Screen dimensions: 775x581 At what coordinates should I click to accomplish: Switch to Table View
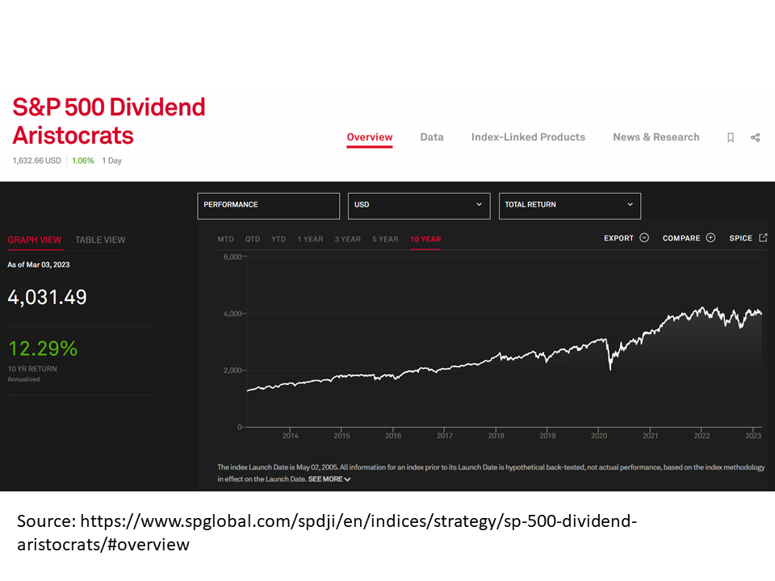click(100, 240)
